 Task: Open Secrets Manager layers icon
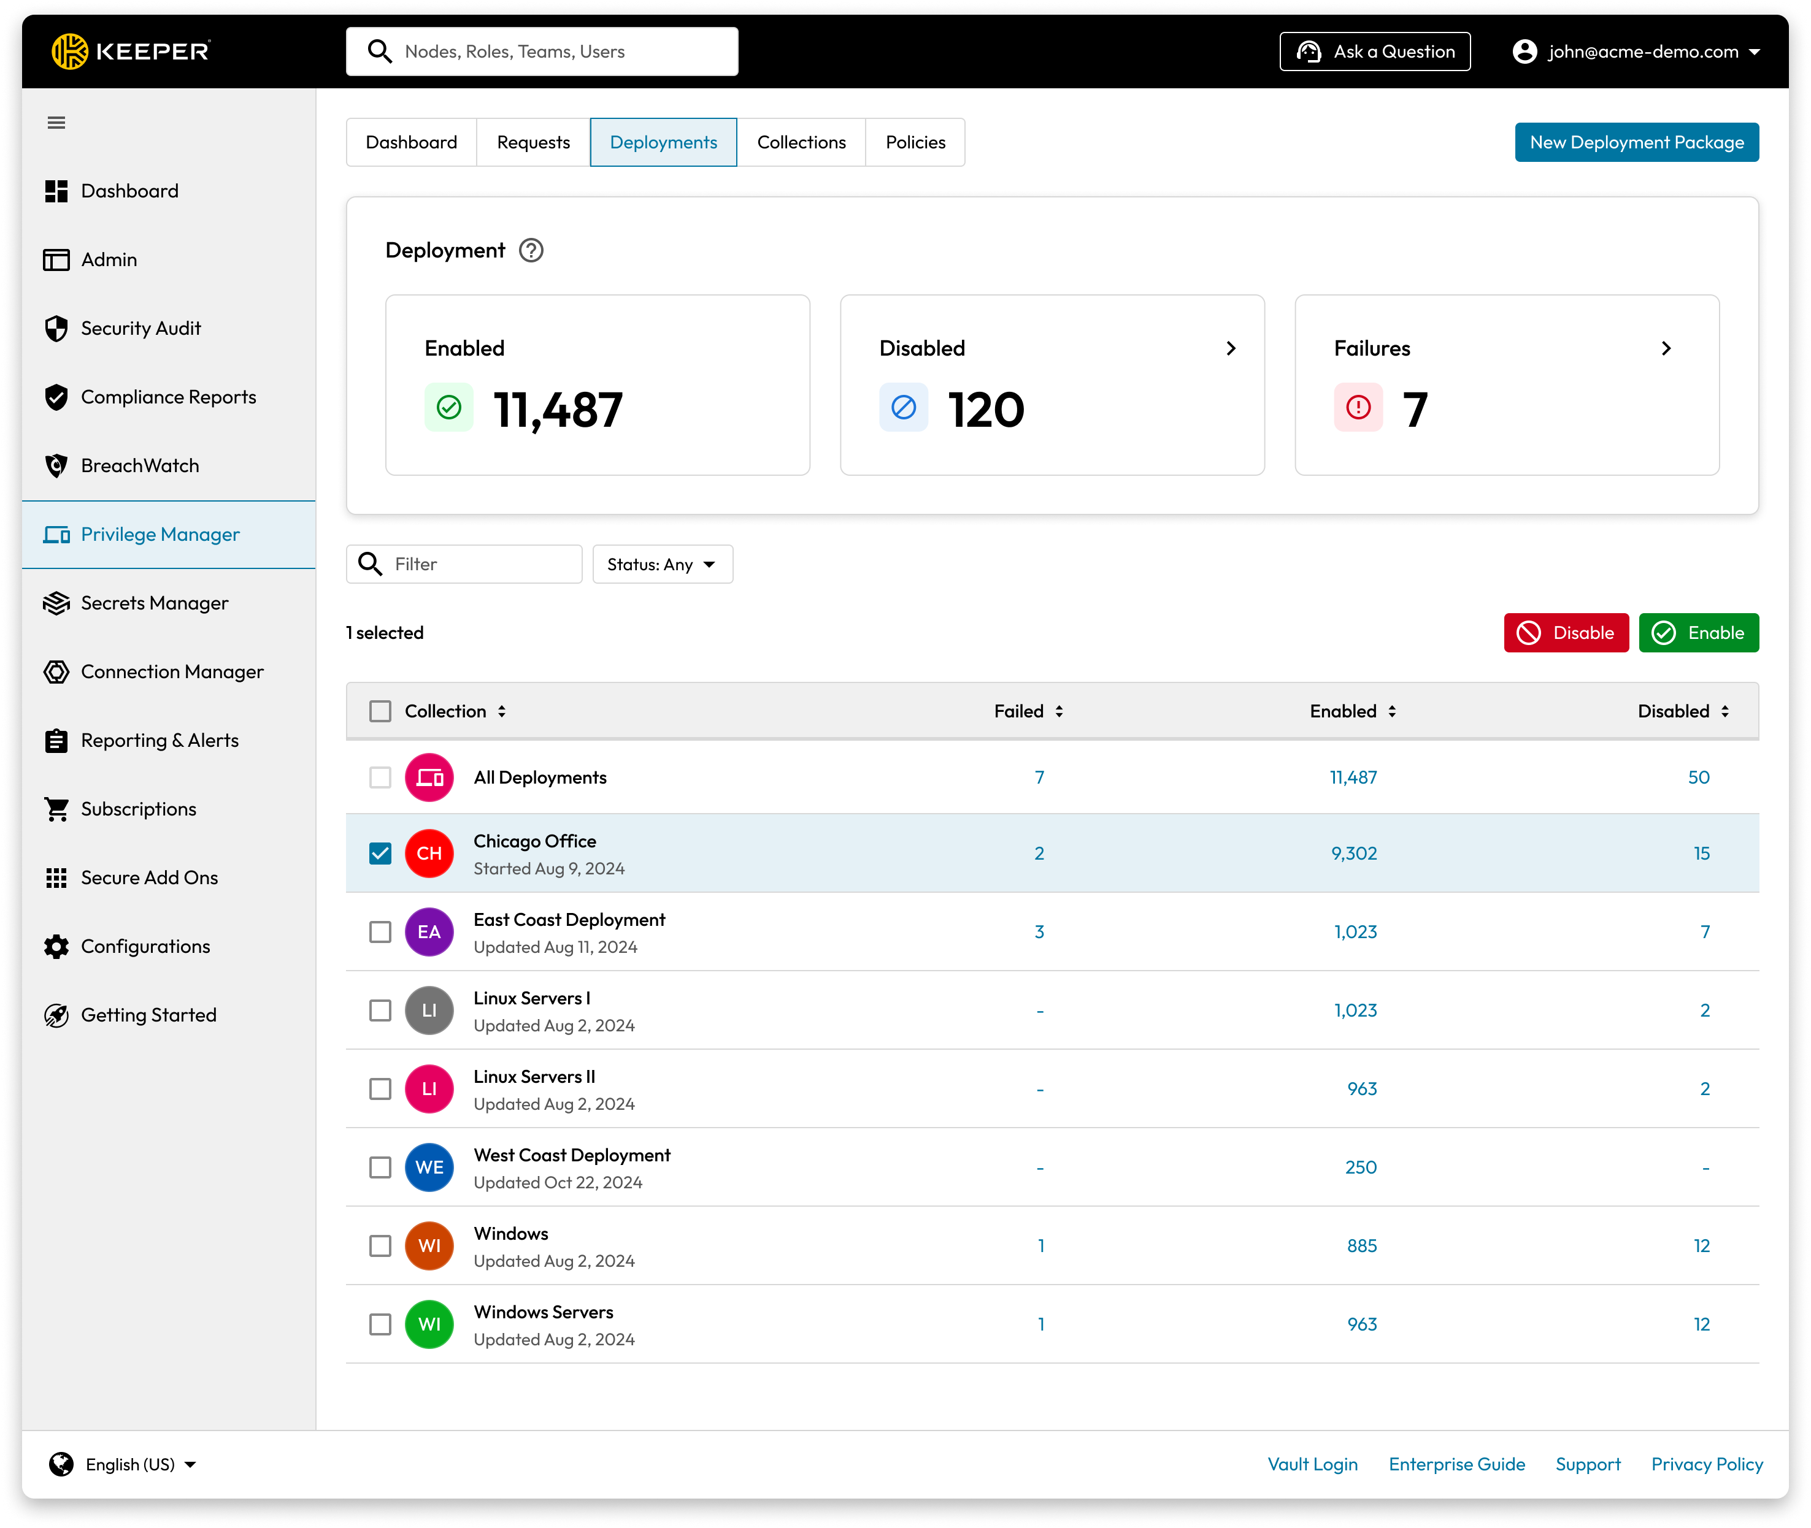pyautogui.click(x=56, y=603)
